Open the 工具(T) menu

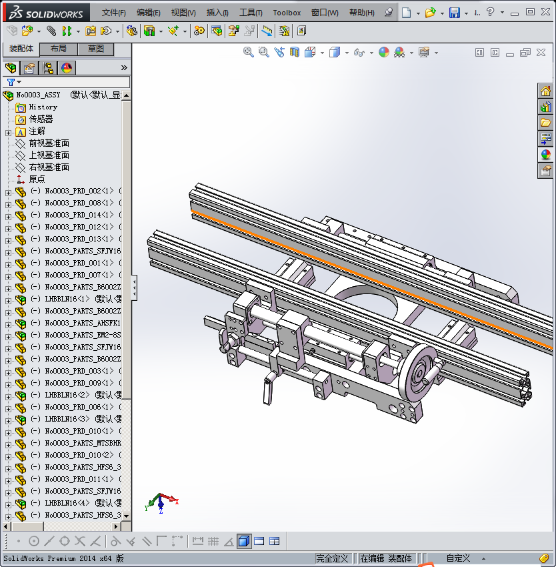click(x=251, y=13)
